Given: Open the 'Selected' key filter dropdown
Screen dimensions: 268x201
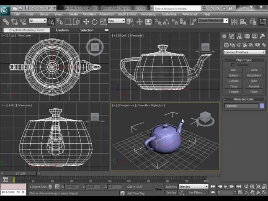Looking at the screenshot, I should [x=193, y=186].
